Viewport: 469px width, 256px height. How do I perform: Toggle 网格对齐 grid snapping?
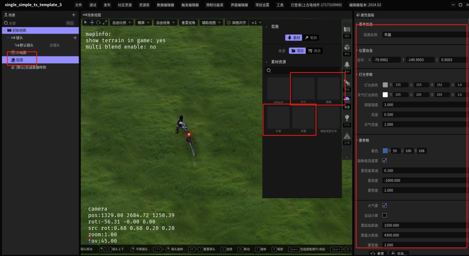click(236, 23)
